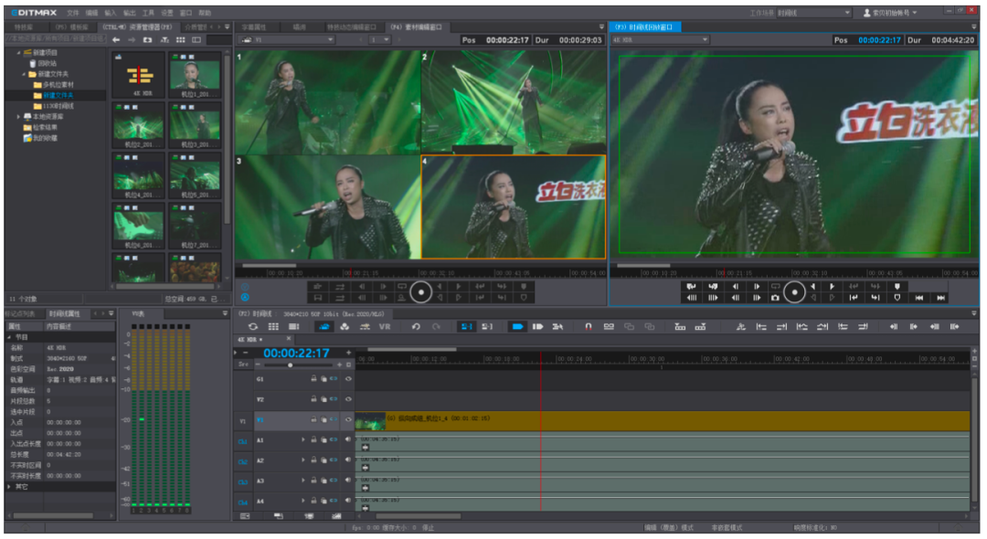
Task: Click the source viewer scrub ruler
Action: [x=420, y=273]
